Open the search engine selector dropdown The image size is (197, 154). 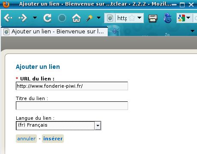[x=184, y=18]
